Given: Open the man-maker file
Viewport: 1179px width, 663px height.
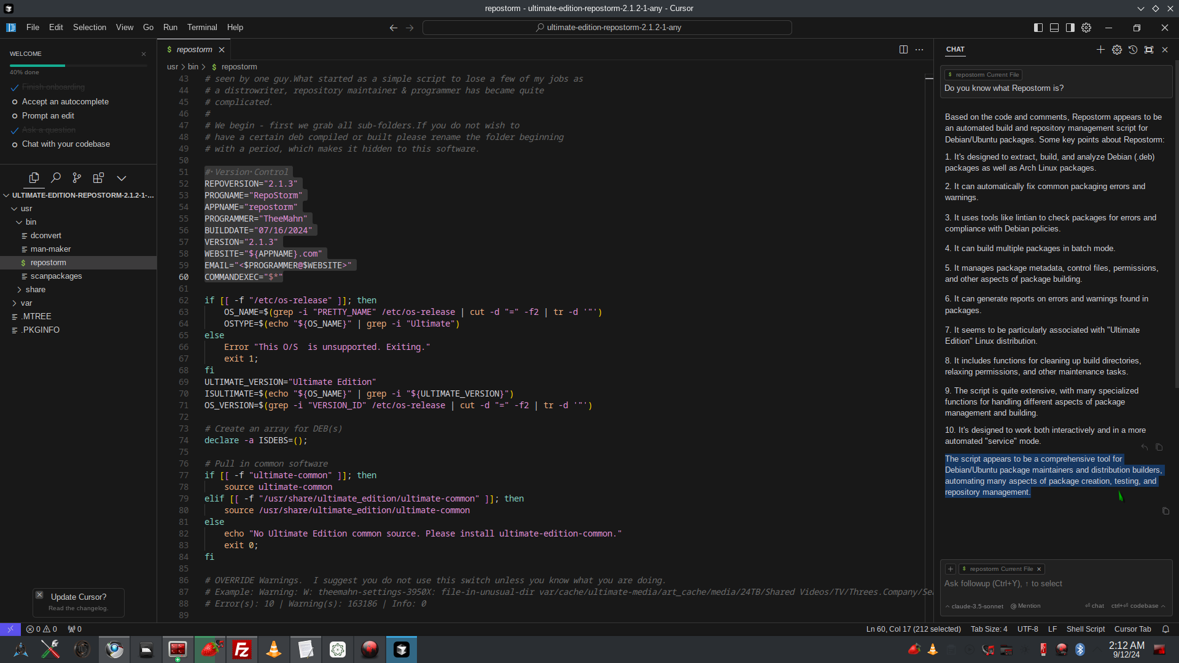Looking at the screenshot, I should coord(79,249).
